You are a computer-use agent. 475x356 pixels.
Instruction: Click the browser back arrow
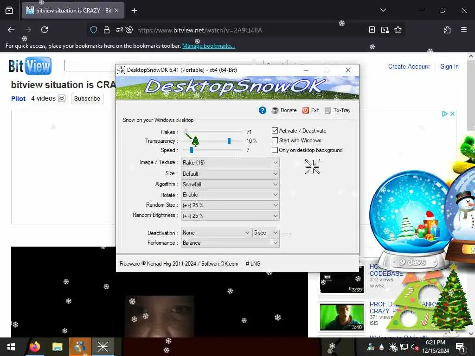coord(11,30)
